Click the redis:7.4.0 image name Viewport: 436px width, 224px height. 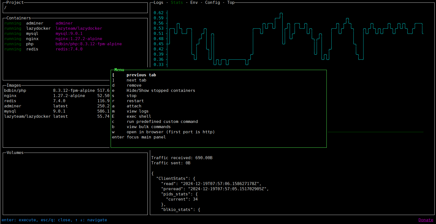pyautogui.click(x=69, y=49)
